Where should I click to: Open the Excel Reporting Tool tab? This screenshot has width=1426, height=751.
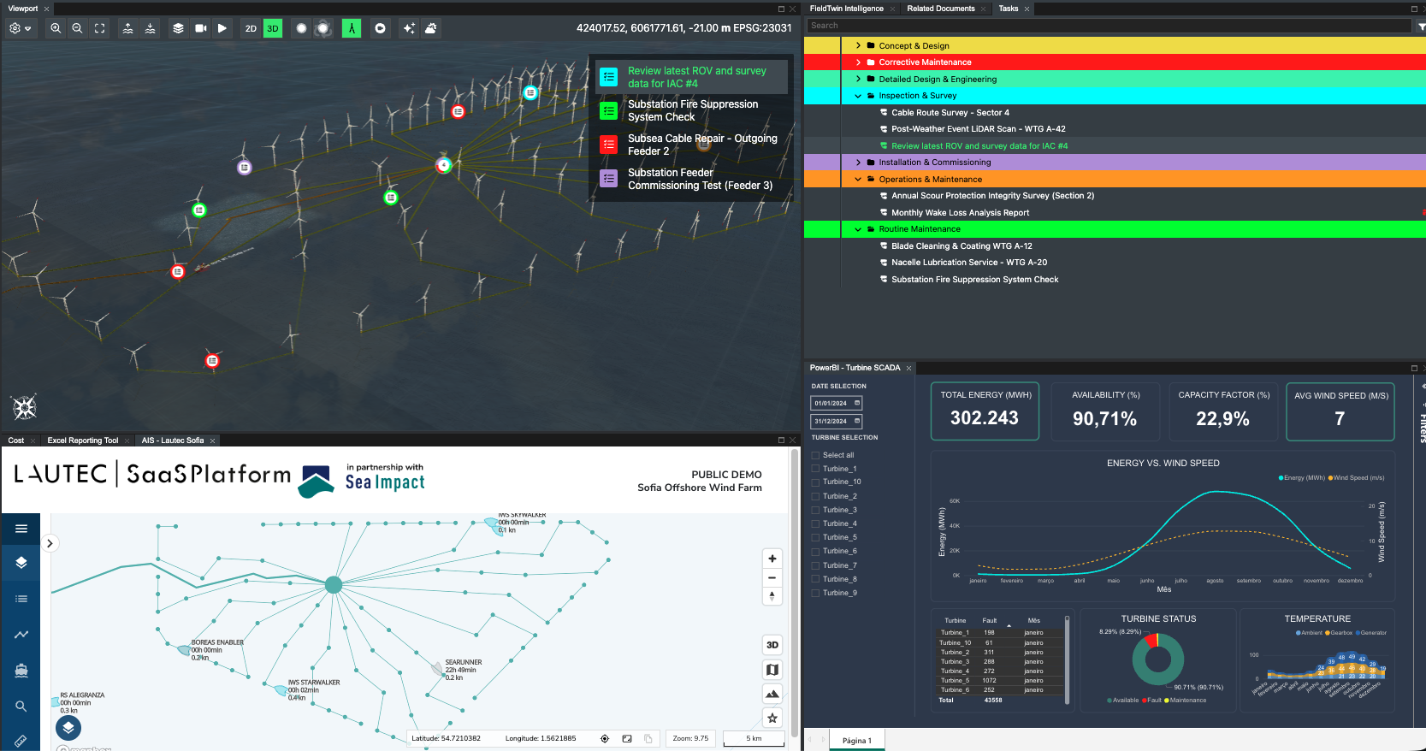83,441
